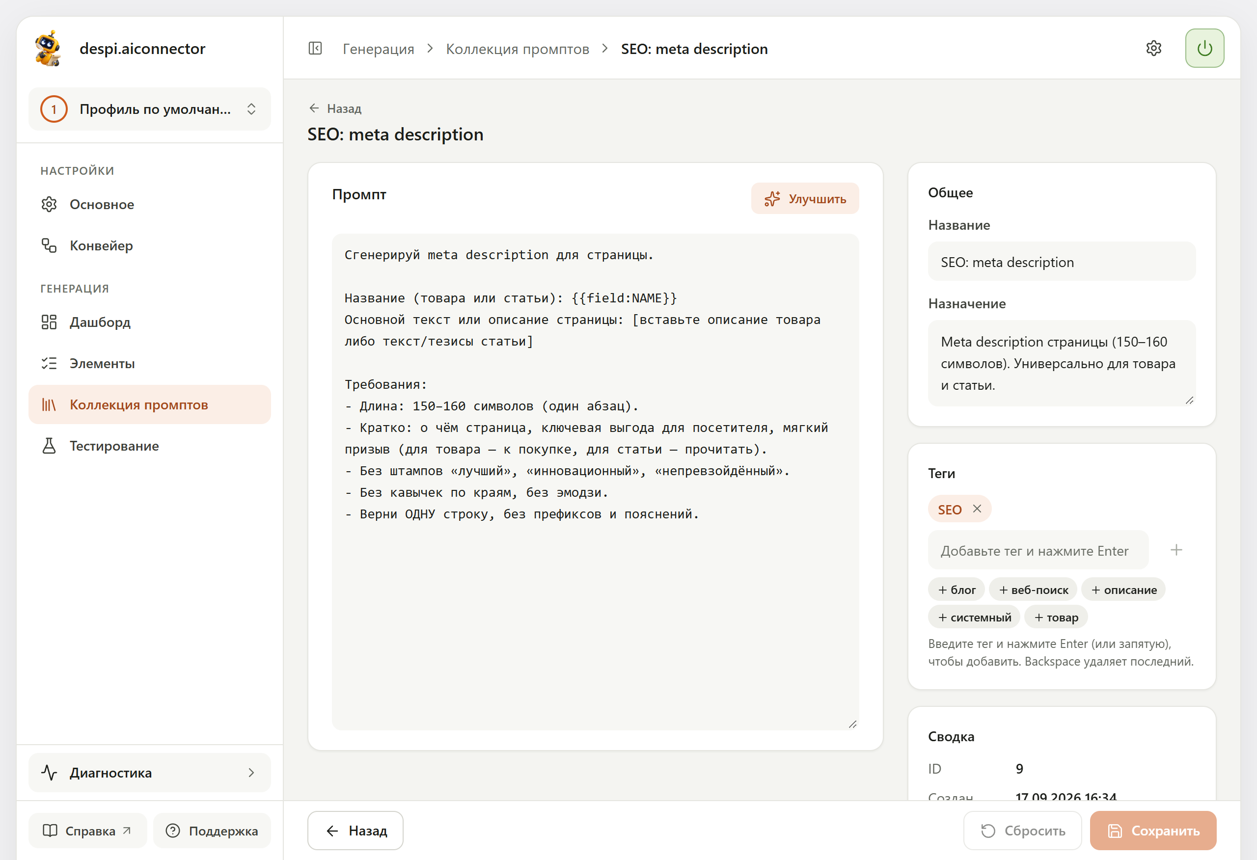This screenshot has height=860, width=1257.
Task: Add the suggested tag блог
Action: click(956, 590)
